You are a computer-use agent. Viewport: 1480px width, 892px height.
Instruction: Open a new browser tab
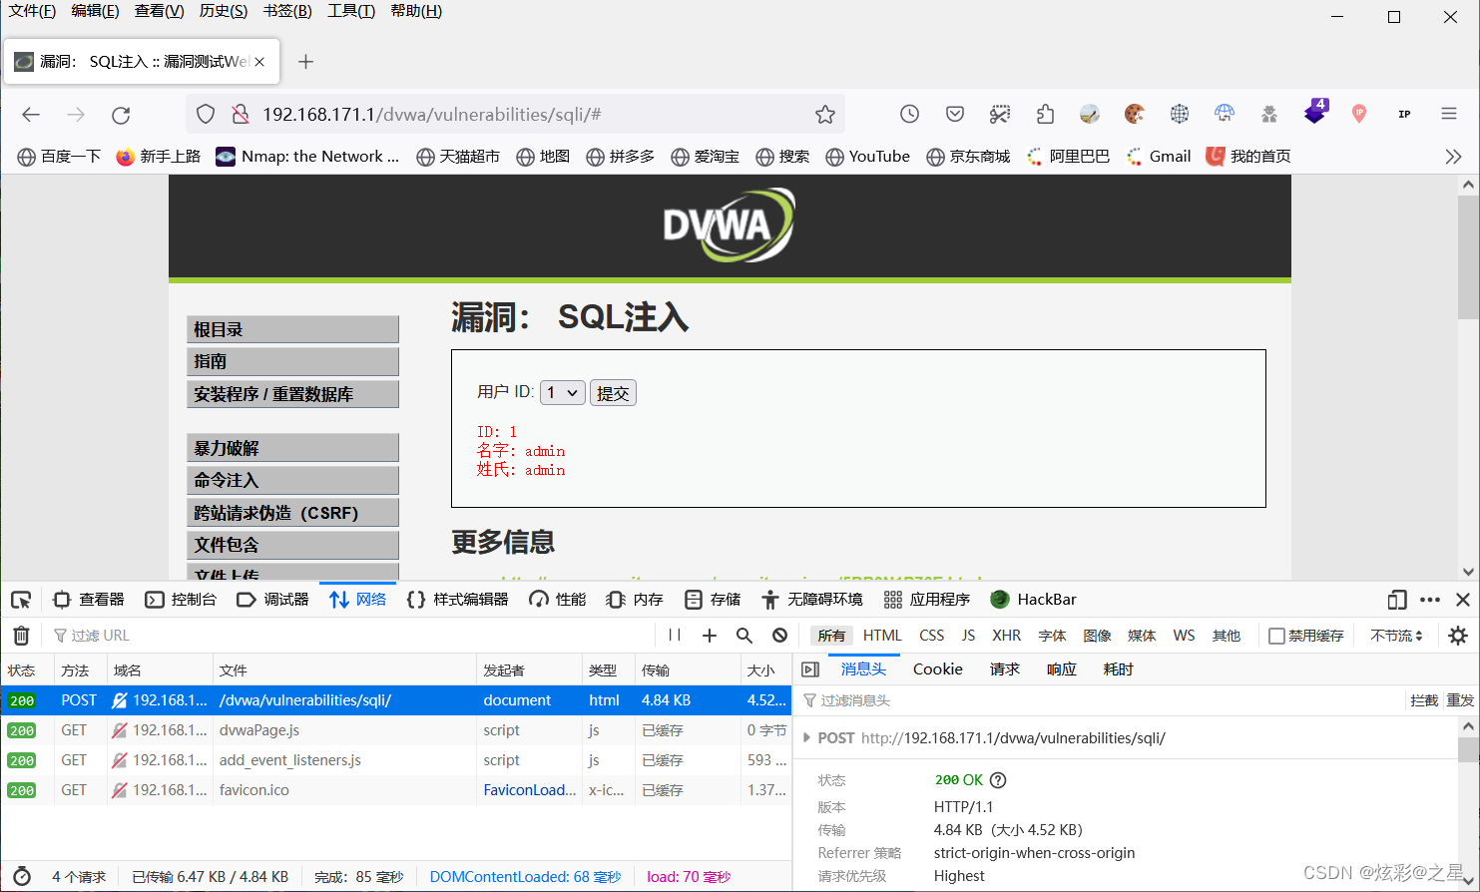coord(306,62)
